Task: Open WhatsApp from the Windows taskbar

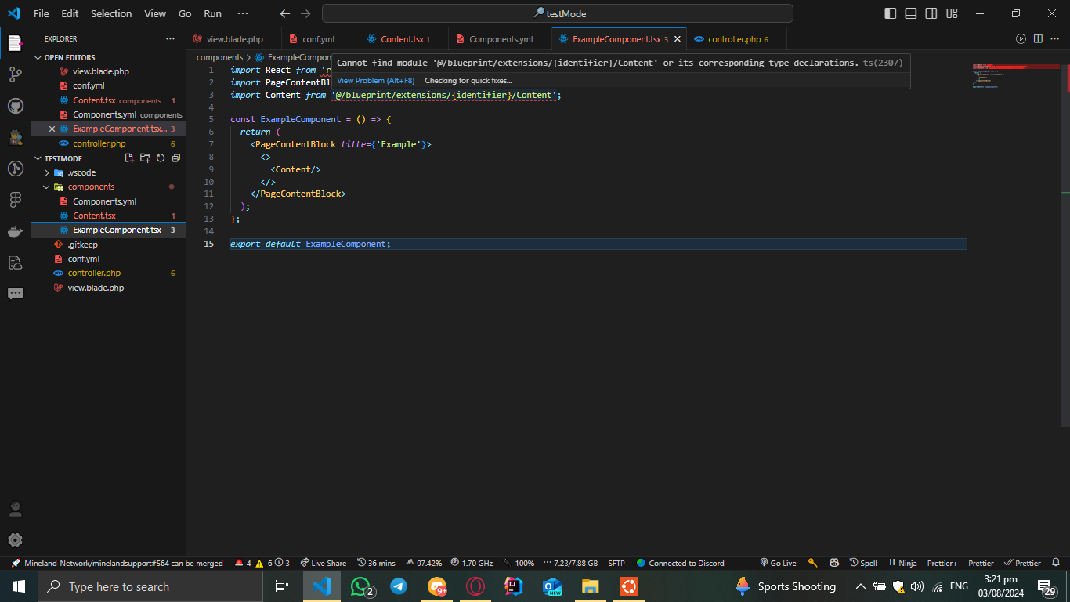Action: [x=361, y=586]
